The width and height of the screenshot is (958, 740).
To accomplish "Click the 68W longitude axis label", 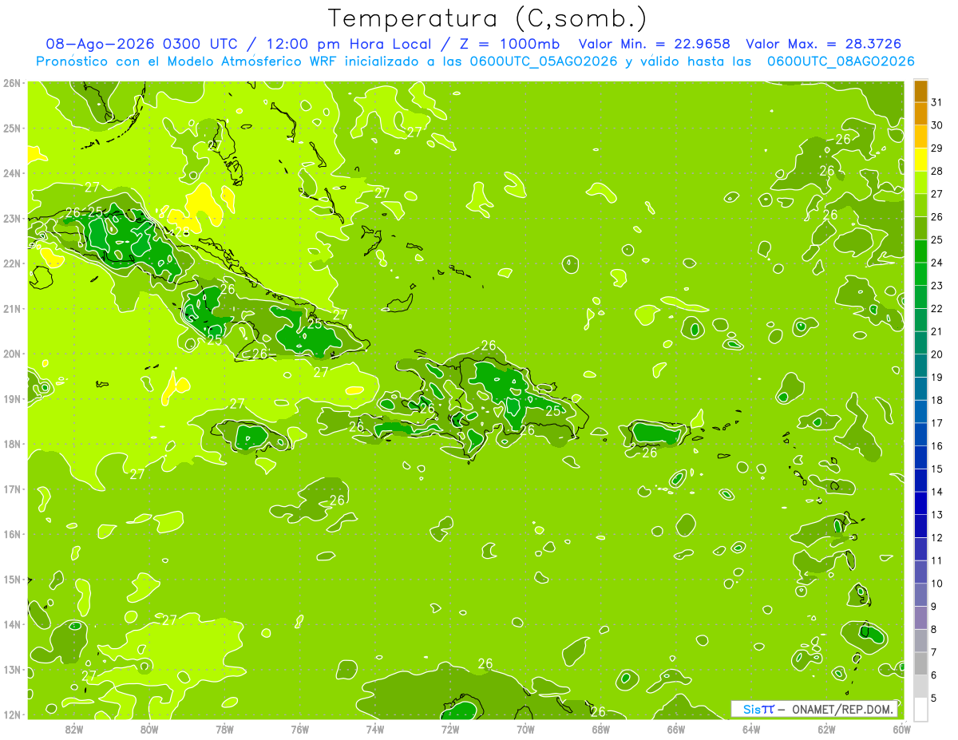I will pyautogui.click(x=601, y=729).
